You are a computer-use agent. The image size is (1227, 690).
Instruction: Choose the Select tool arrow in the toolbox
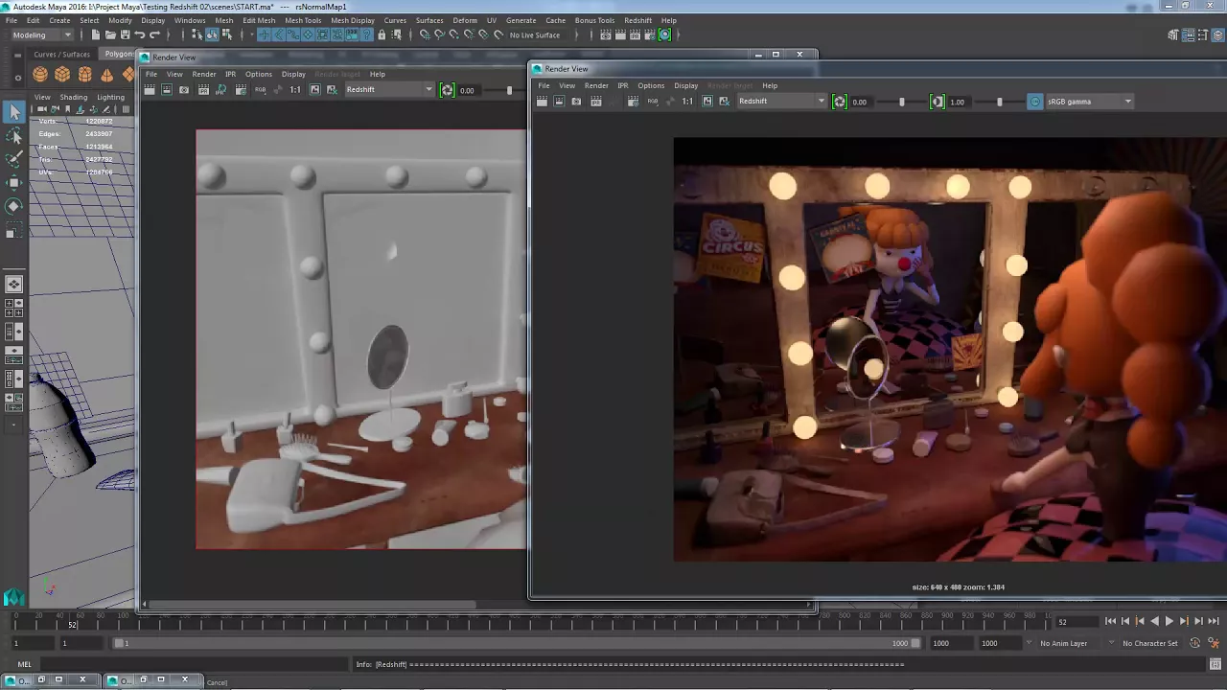point(14,112)
